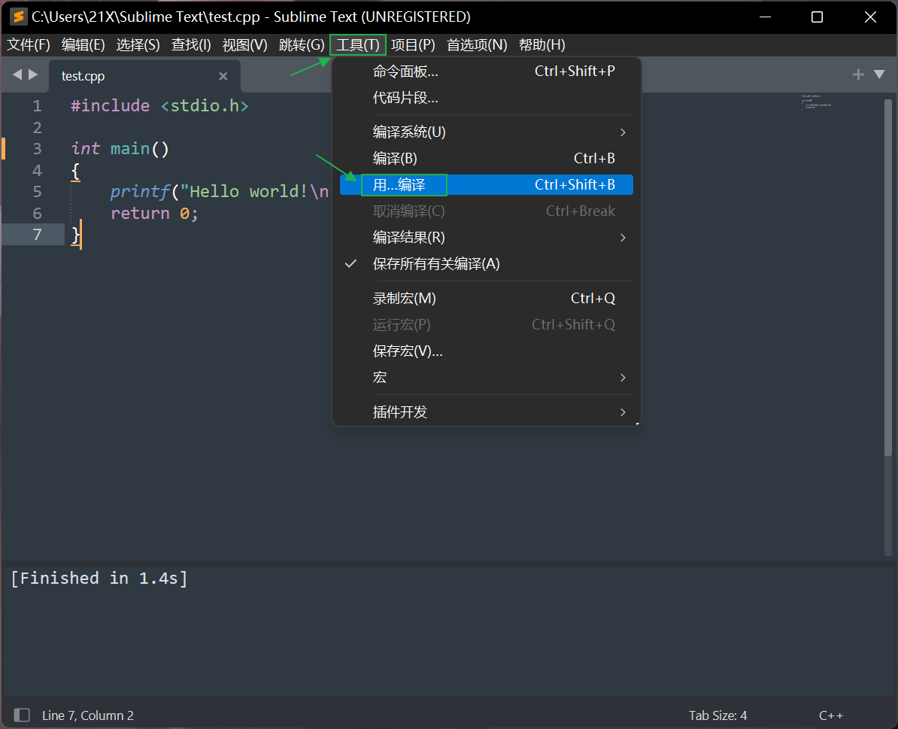Close the 工具(T) menu
Viewport: 898px width, 729px height.
358,44
